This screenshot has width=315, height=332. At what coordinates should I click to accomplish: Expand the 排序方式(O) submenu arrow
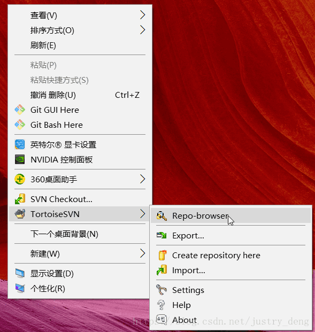click(x=143, y=30)
